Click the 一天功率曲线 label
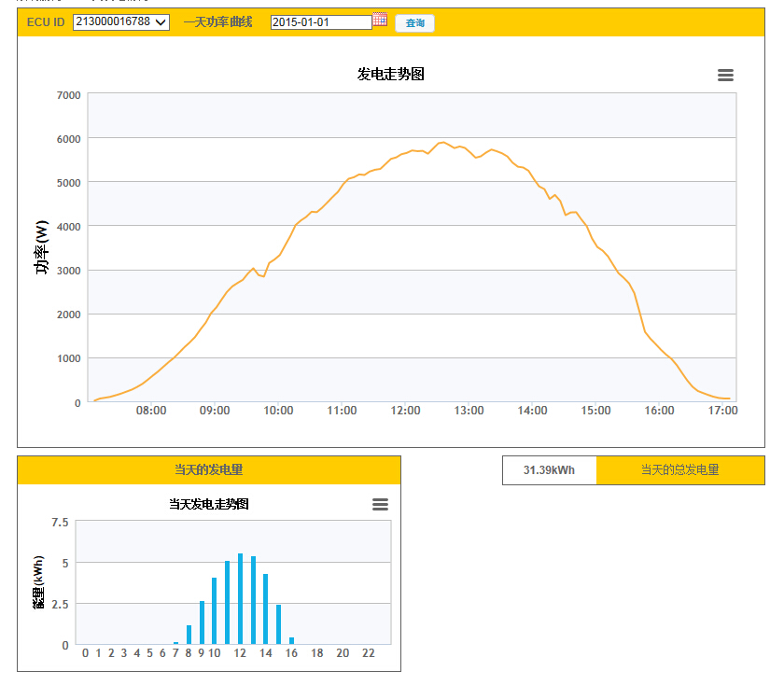 tap(217, 21)
